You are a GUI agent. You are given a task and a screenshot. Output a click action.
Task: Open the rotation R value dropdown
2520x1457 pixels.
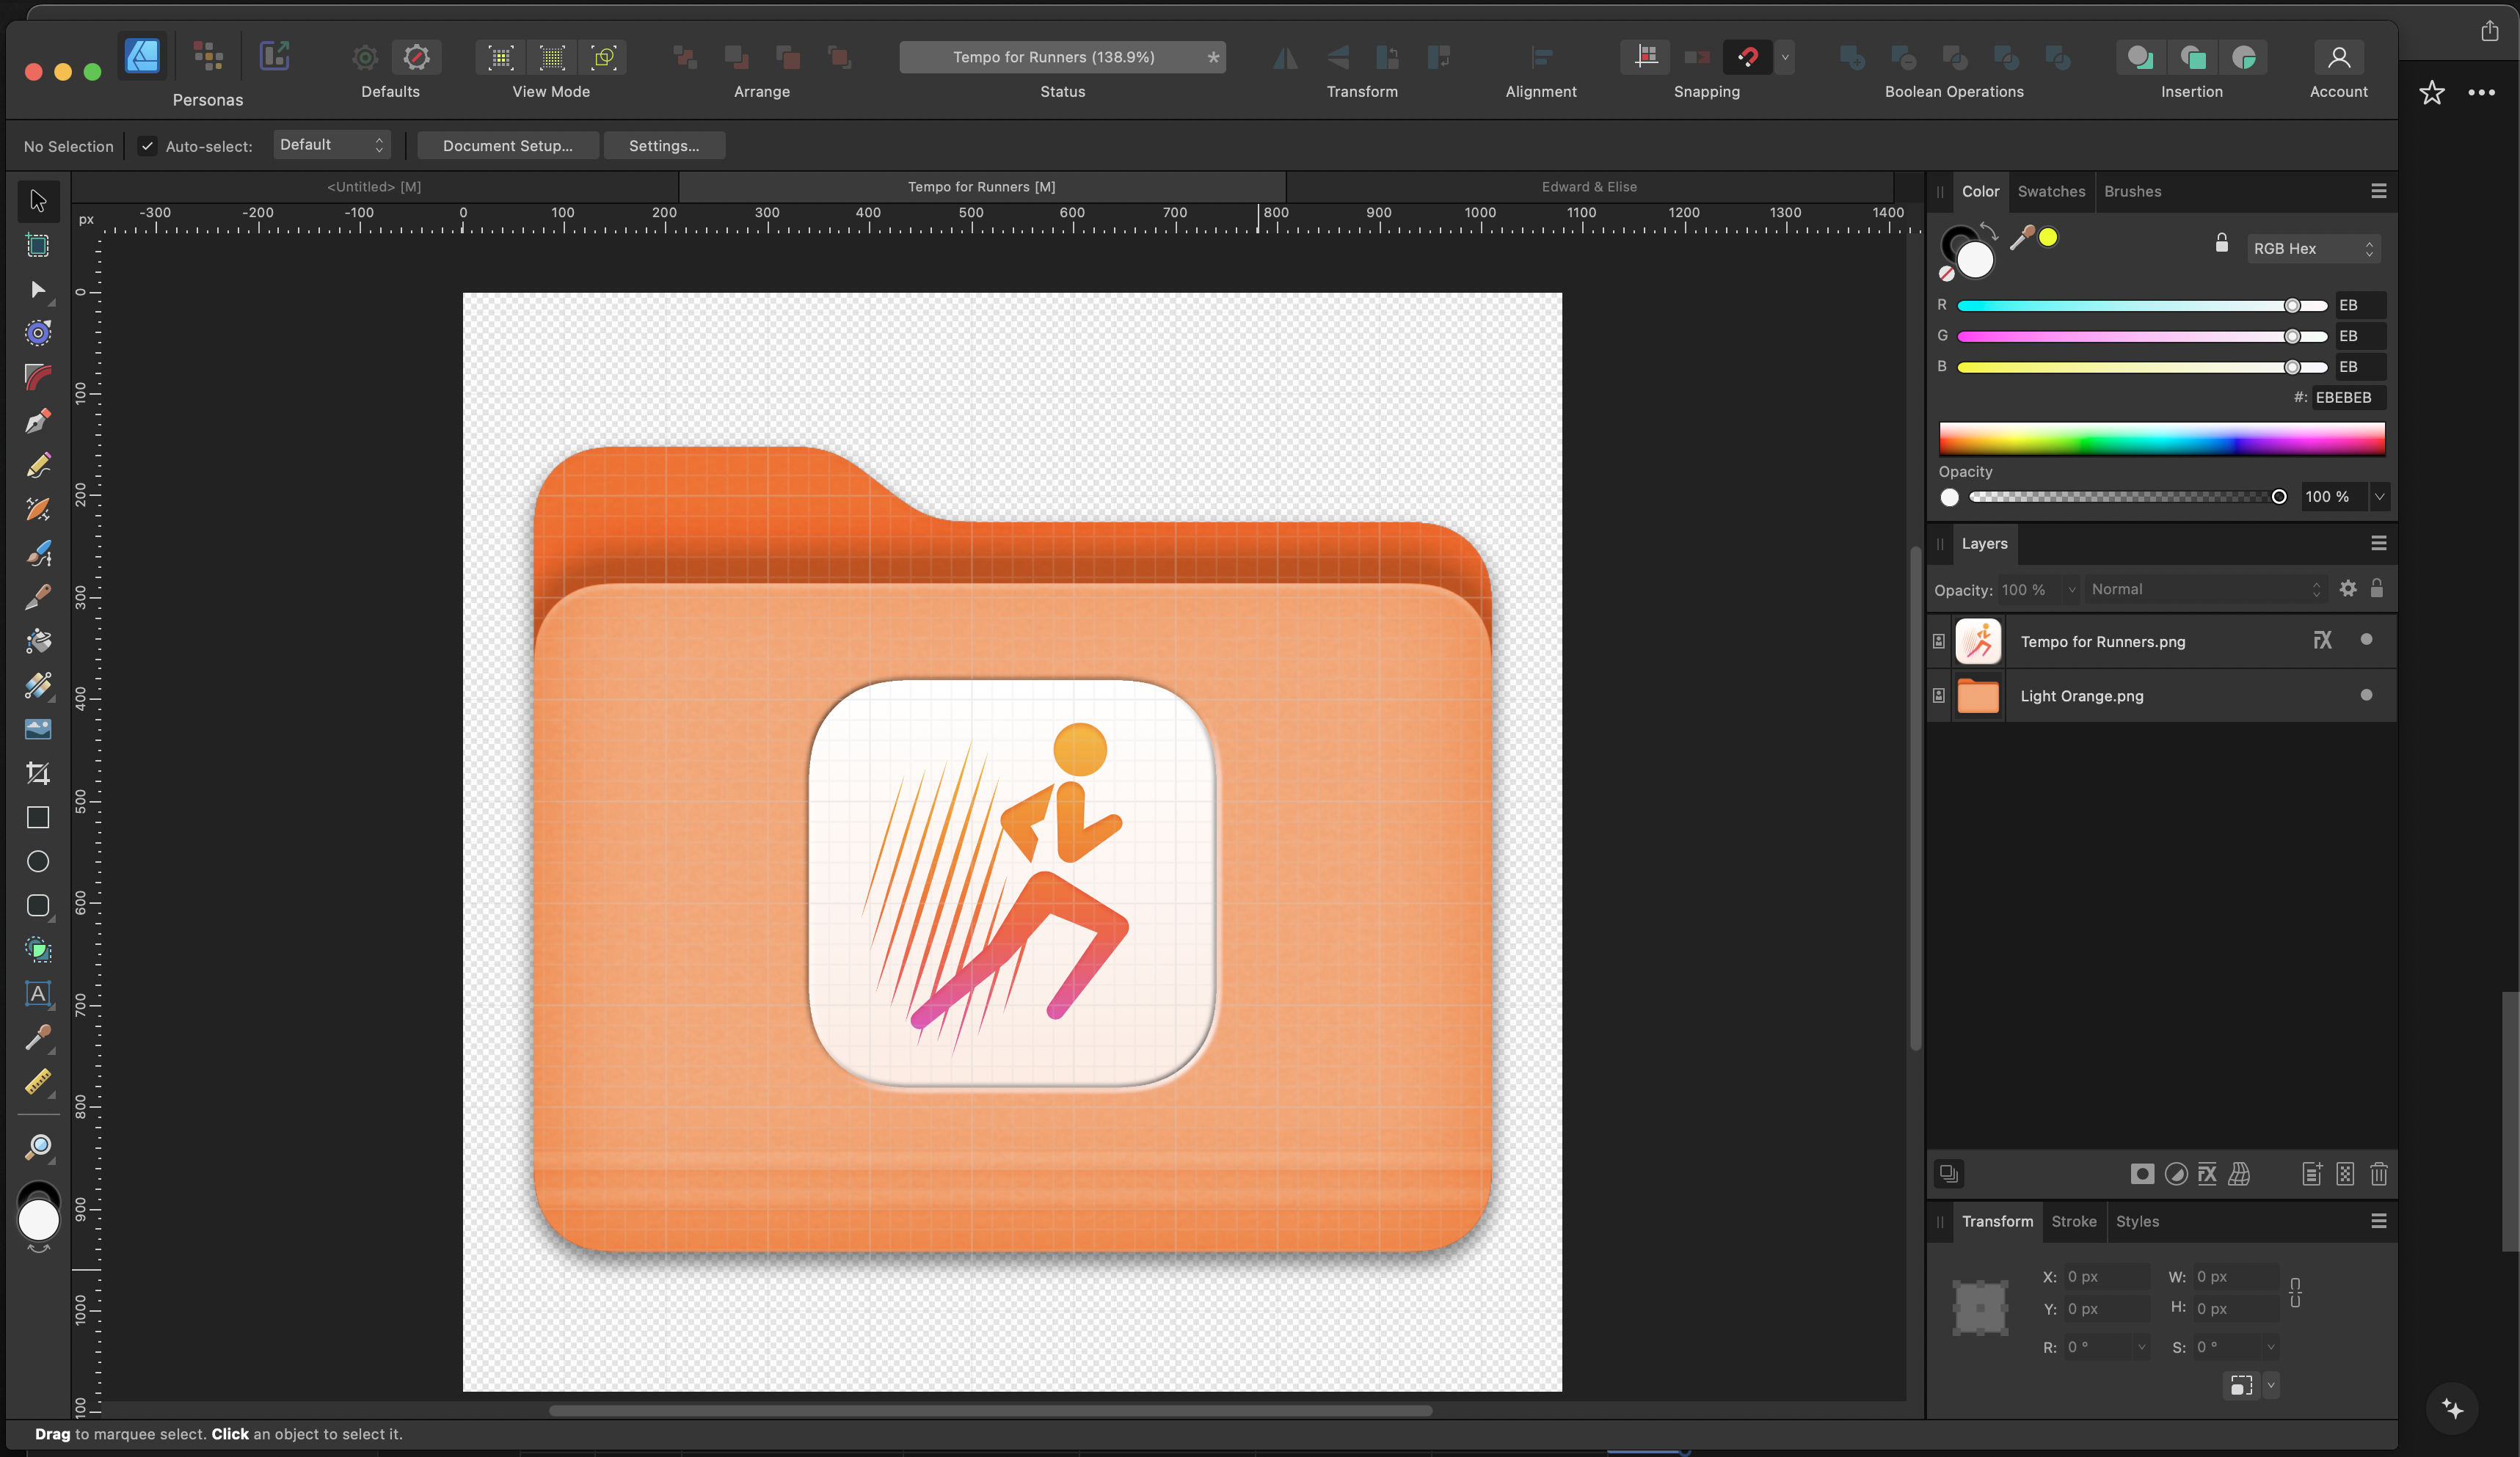click(x=2141, y=1348)
